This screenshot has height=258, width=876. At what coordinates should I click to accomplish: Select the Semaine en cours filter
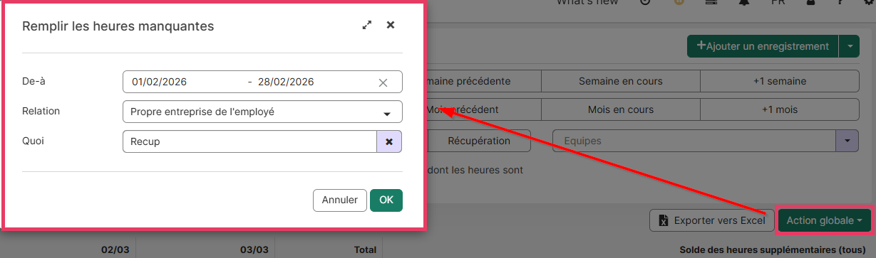pyautogui.click(x=620, y=81)
